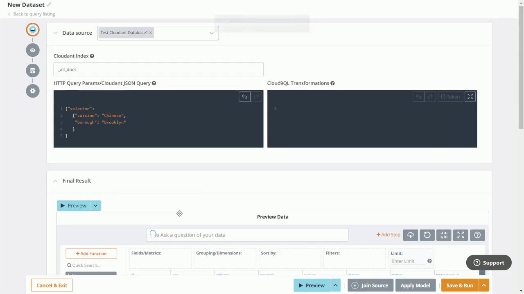Click the circular reset arrow icon

point(427,235)
